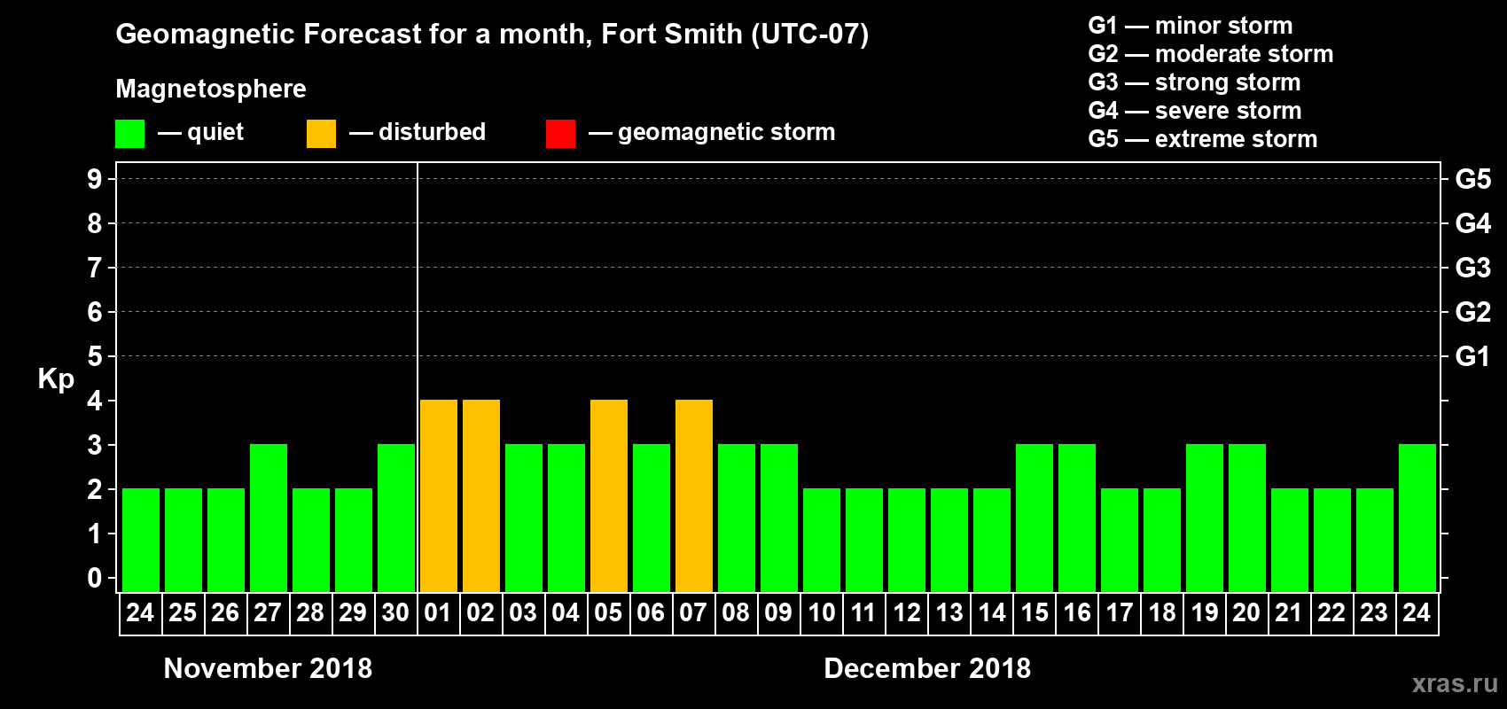Select the orange bar for December 02
This screenshot has width=1507, height=709.
pyautogui.click(x=481, y=496)
